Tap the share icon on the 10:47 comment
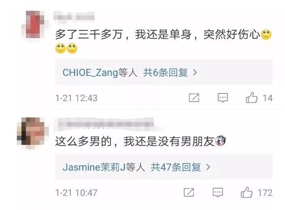 (x=189, y=192)
